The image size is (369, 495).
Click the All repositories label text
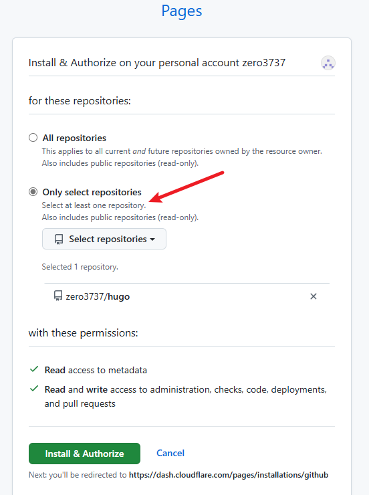[x=74, y=138]
